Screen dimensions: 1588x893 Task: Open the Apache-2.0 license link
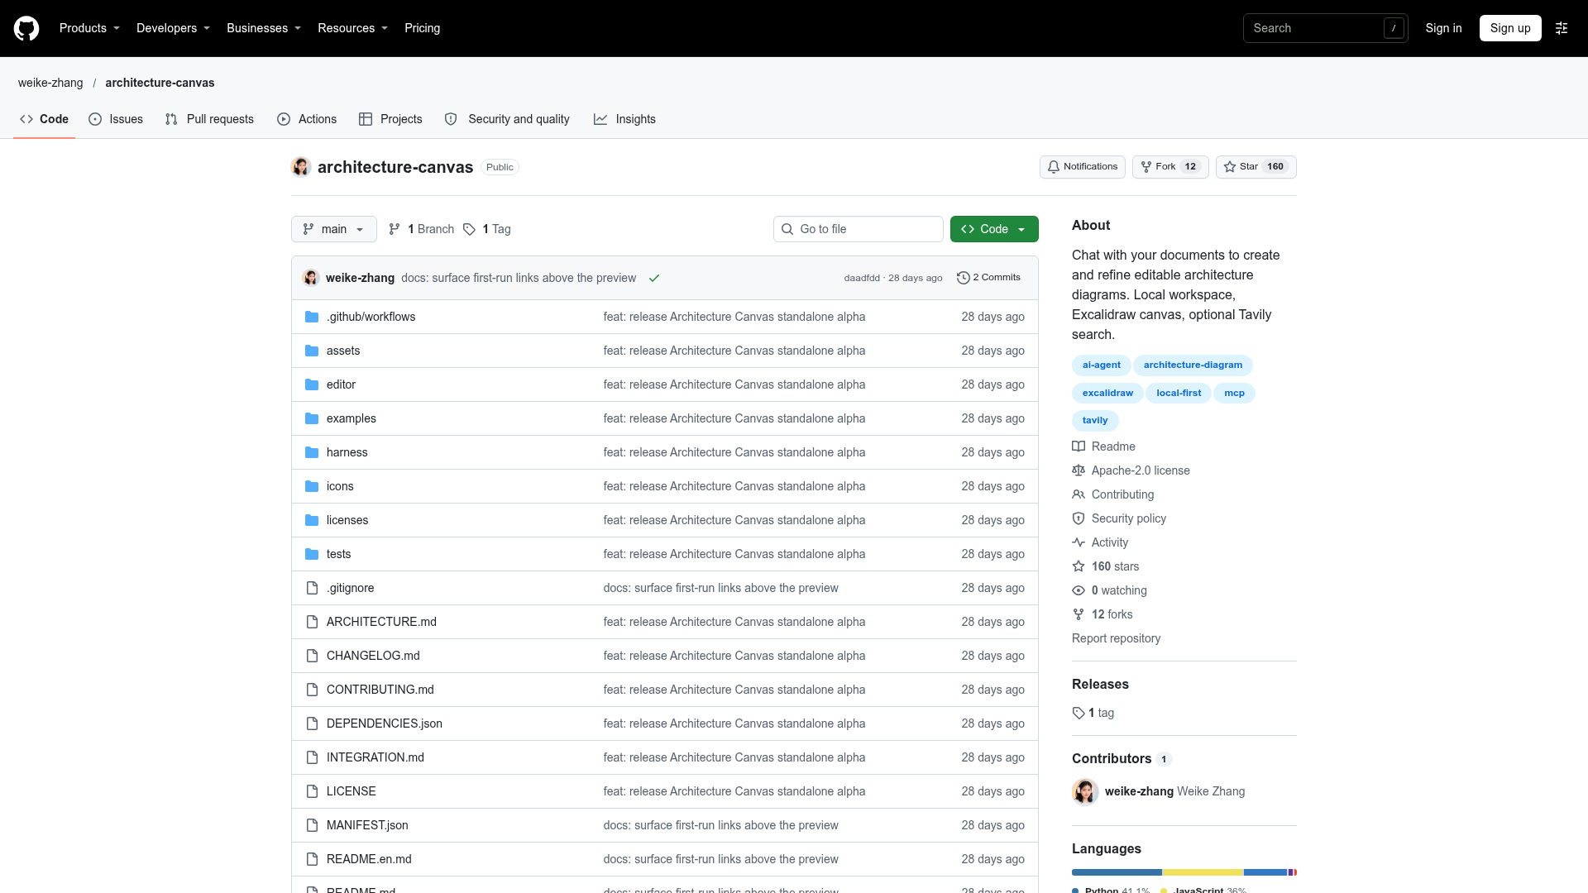[x=1131, y=470]
